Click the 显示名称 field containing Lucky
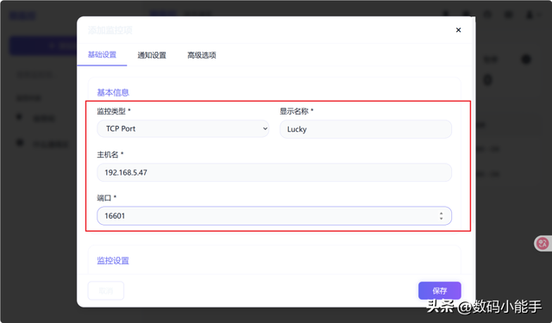The image size is (552, 323). [366, 129]
